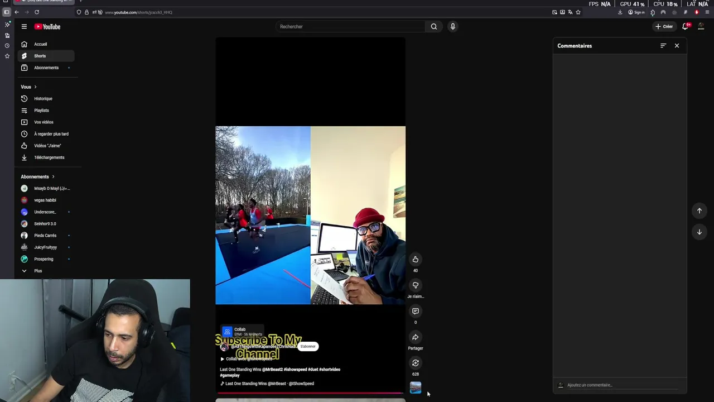Open Historique in sidebar
Image resolution: width=714 pixels, height=402 pixels.
[x=45, y=99]
